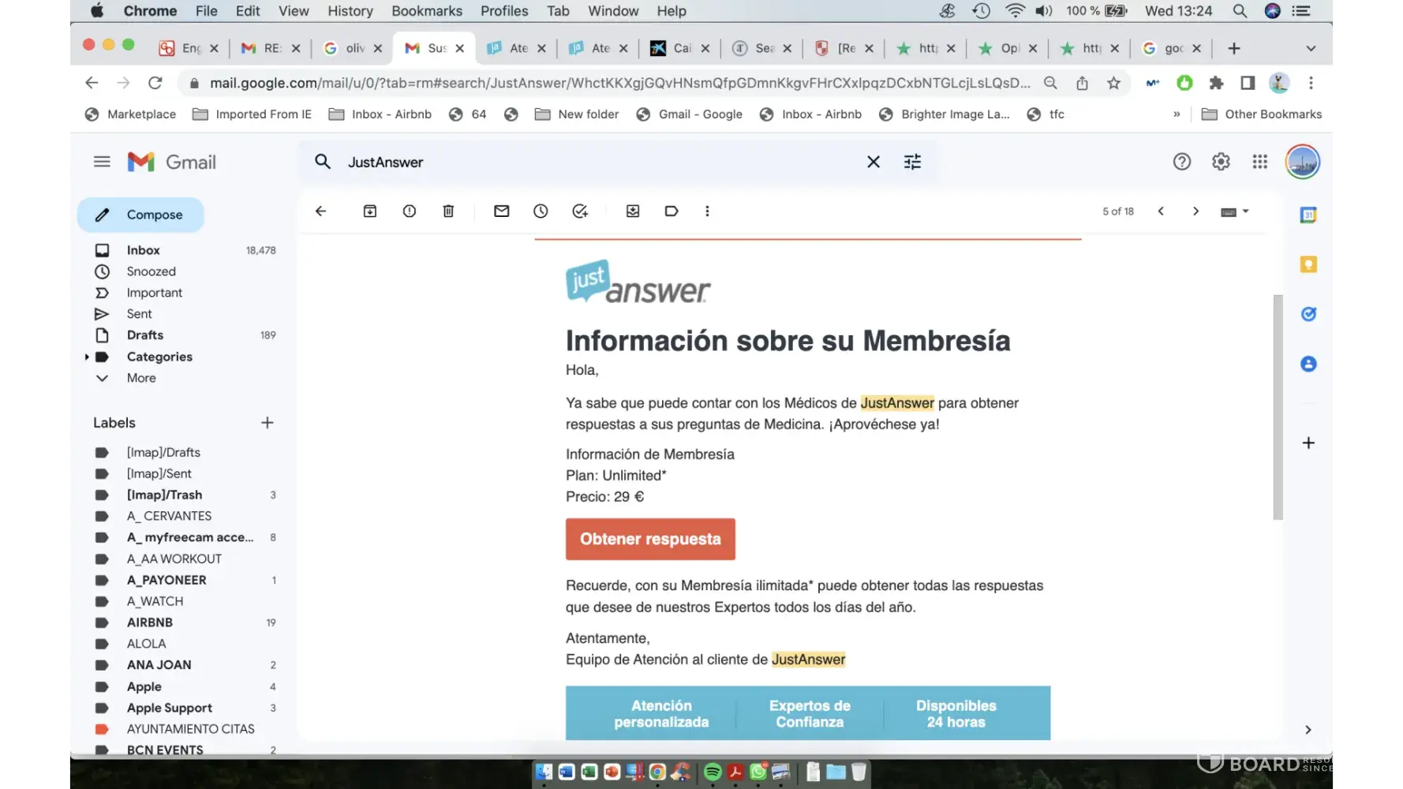
Task: Delete this email with trash icon
Action: click(448, 211)
